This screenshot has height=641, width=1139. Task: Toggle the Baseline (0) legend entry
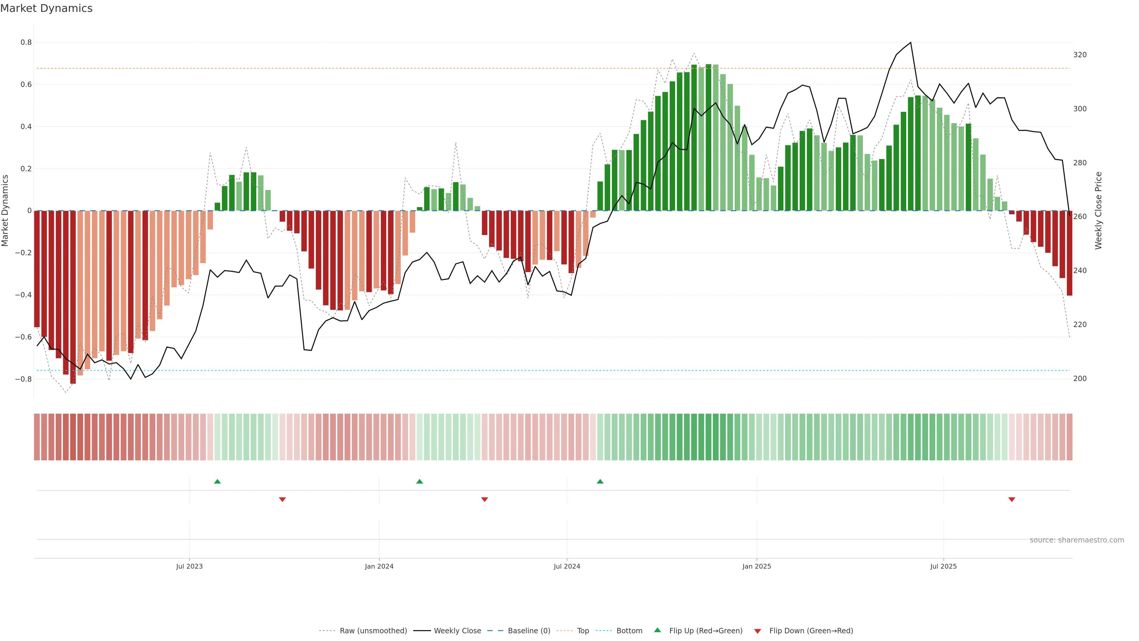point(529,631)
